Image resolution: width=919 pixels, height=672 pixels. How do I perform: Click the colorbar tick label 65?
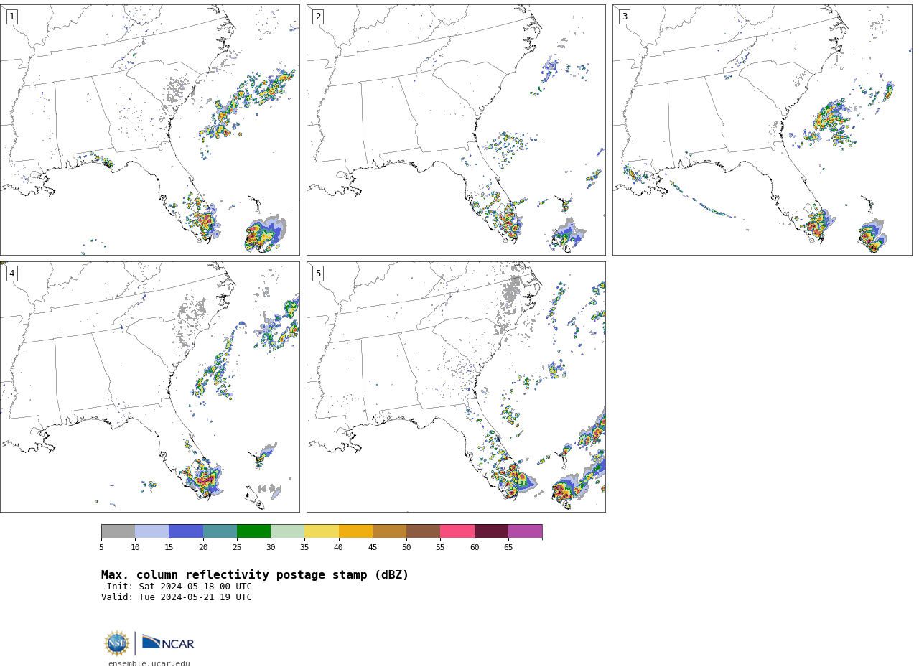[x=508, y=548]
